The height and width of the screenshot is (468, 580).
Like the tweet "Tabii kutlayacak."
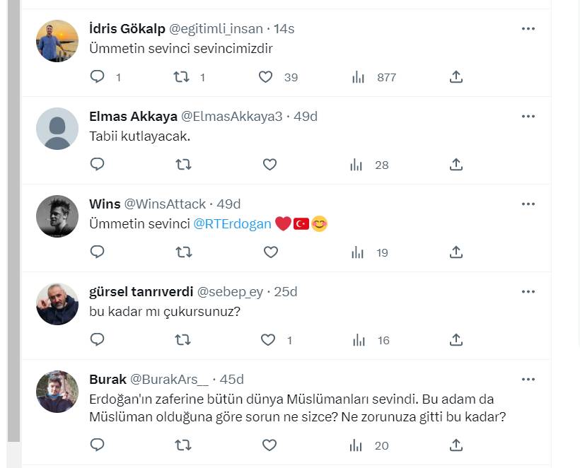[x=269, y=165]
